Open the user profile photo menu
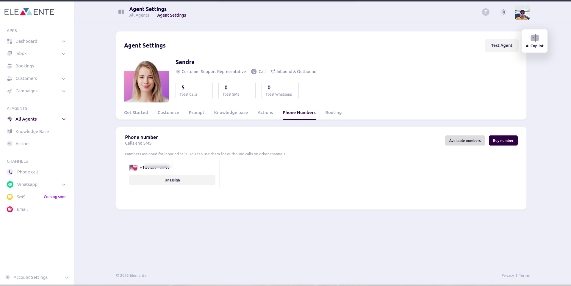The height and width of the screenshot is (286, 571). [x=522, y=12]
